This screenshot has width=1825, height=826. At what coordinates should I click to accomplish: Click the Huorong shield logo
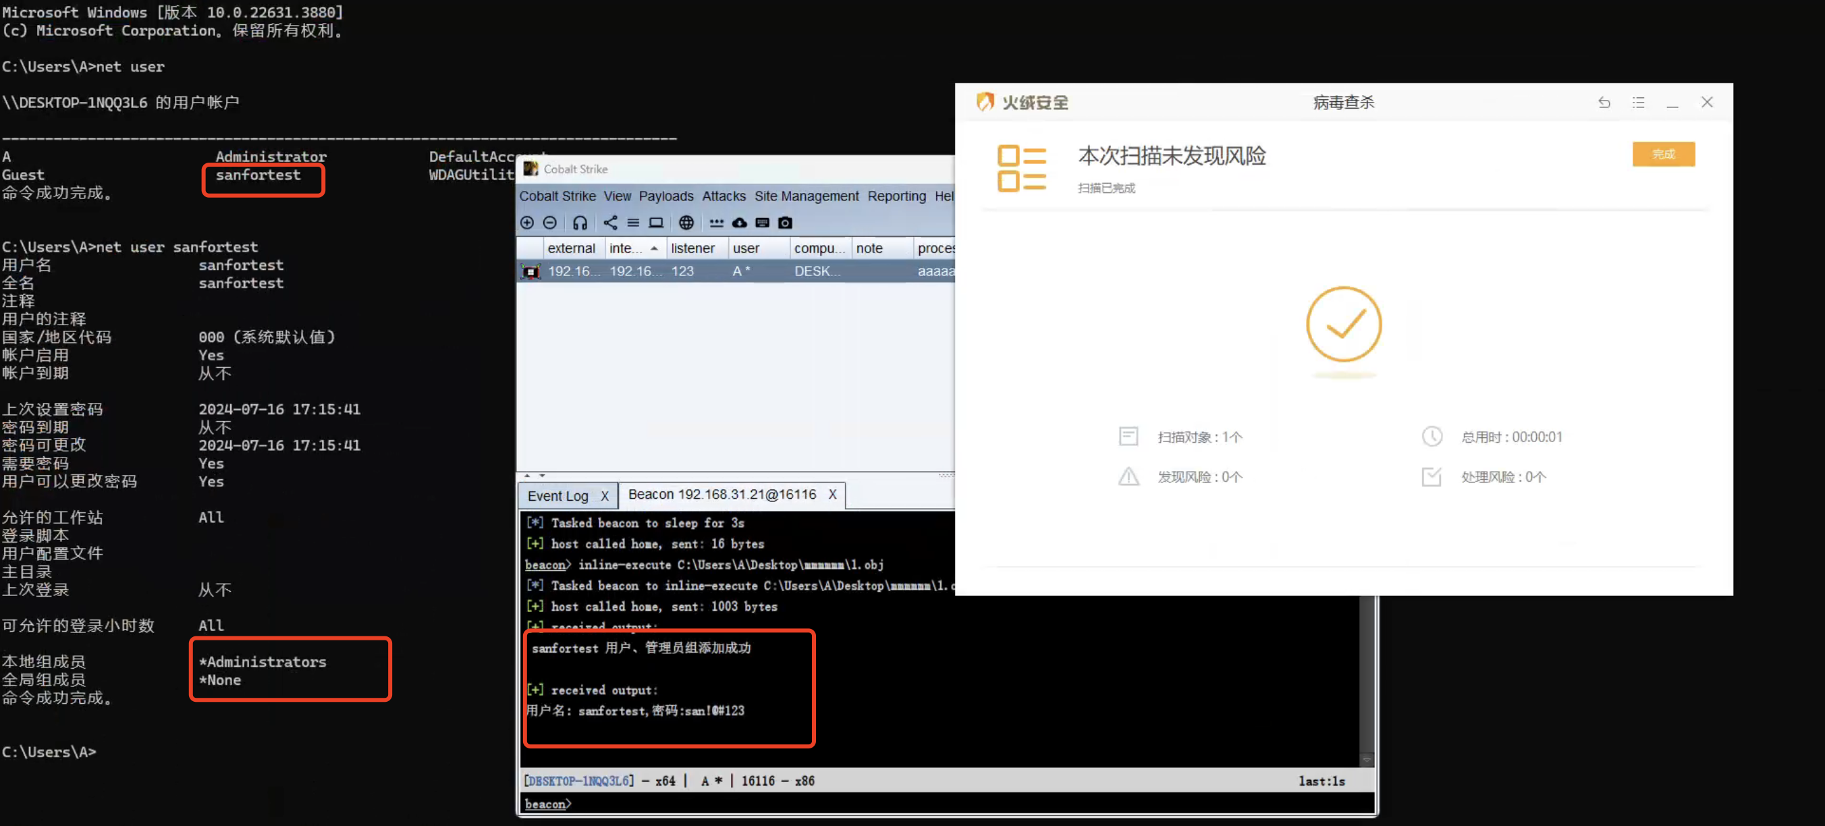click(985, 102)
